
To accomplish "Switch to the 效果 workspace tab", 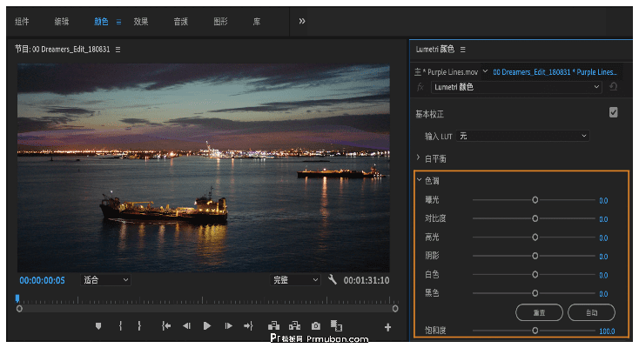I will click(141, 22).
